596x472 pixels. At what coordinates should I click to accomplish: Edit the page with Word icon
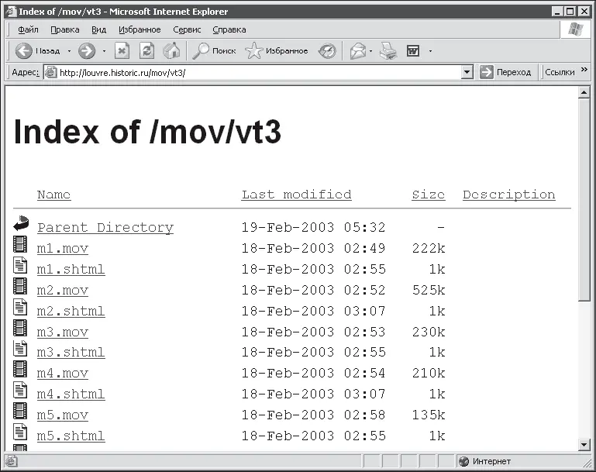pos(413,50)
